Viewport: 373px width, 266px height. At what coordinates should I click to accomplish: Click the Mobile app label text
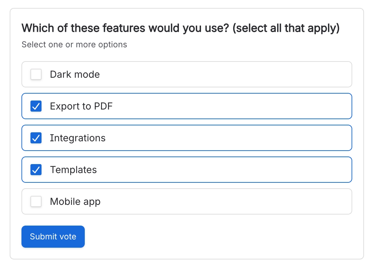pyautogui.click(x=75, y=202)
